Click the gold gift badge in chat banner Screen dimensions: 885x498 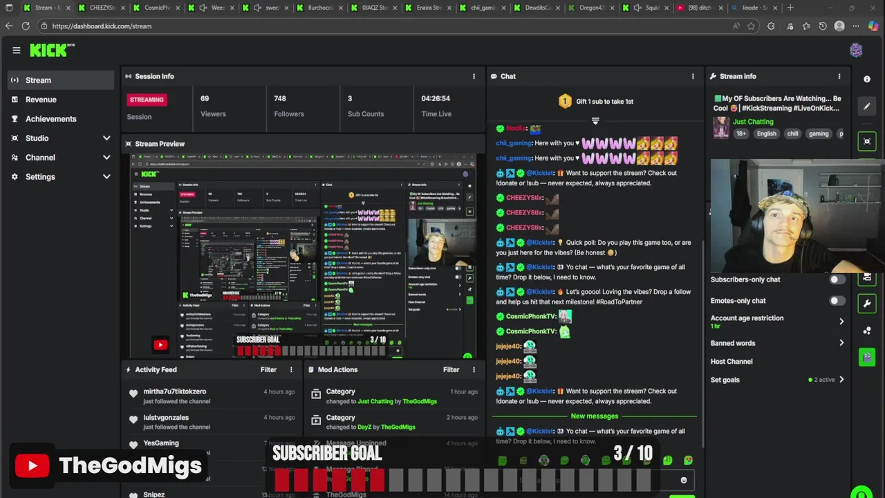point(565,101)
